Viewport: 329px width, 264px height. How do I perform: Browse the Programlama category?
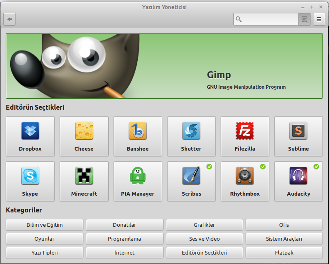(124, 239)
